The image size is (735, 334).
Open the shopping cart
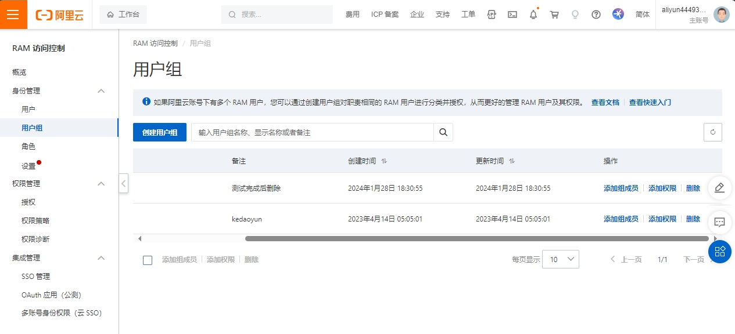click(x=554, y=14)
